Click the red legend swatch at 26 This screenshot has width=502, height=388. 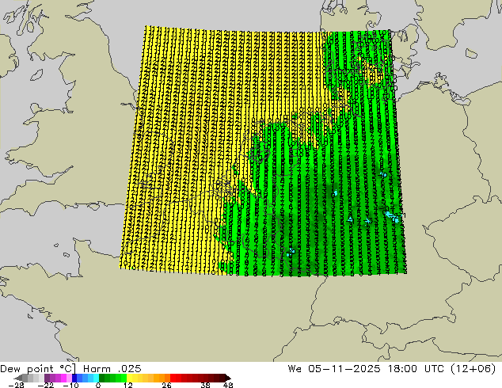click(x=173, y=378)
